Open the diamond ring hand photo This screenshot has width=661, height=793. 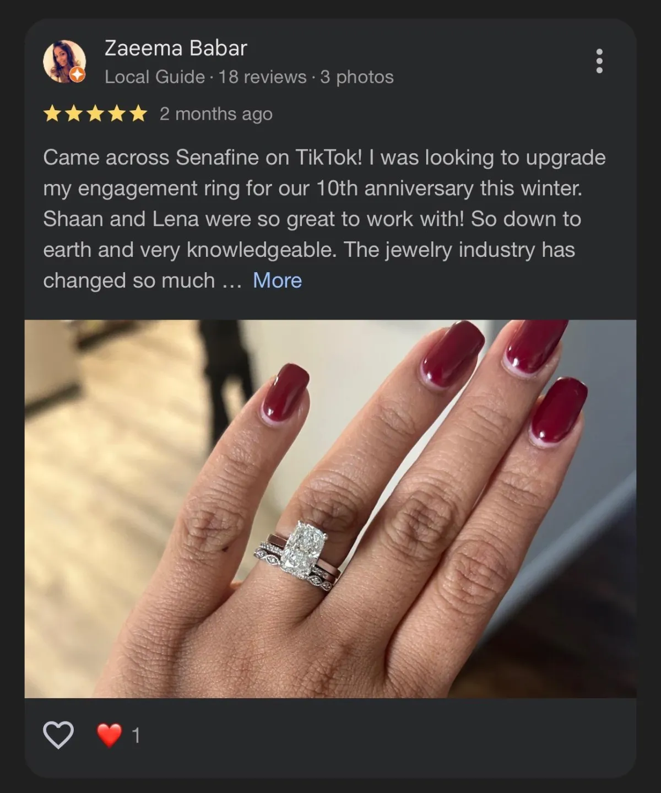coord(330,509)
